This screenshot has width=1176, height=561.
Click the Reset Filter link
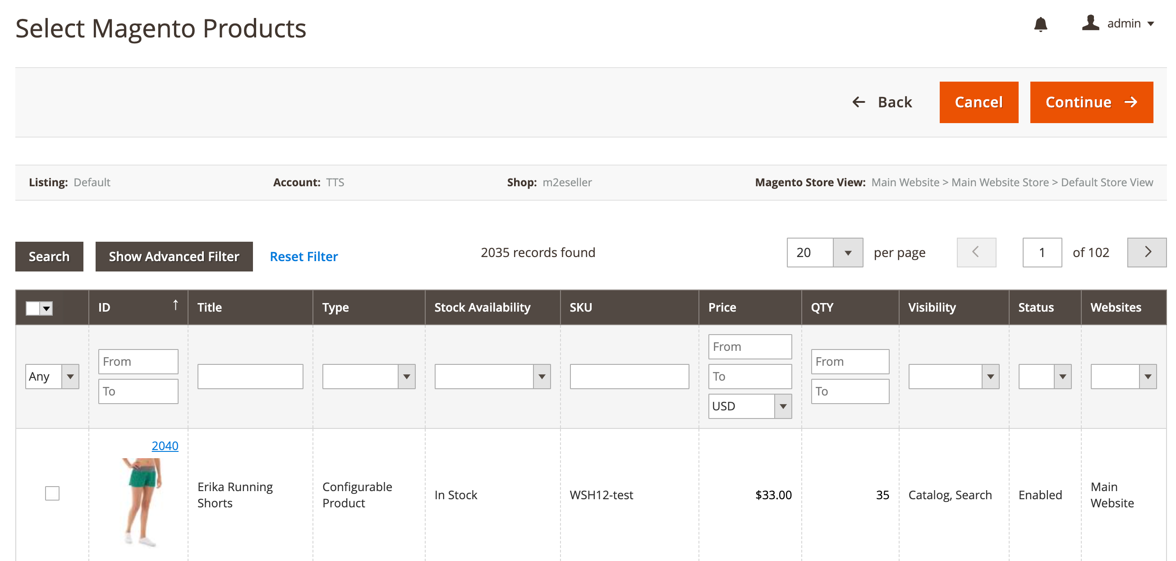pyautogui.click(x=304, y=256)
